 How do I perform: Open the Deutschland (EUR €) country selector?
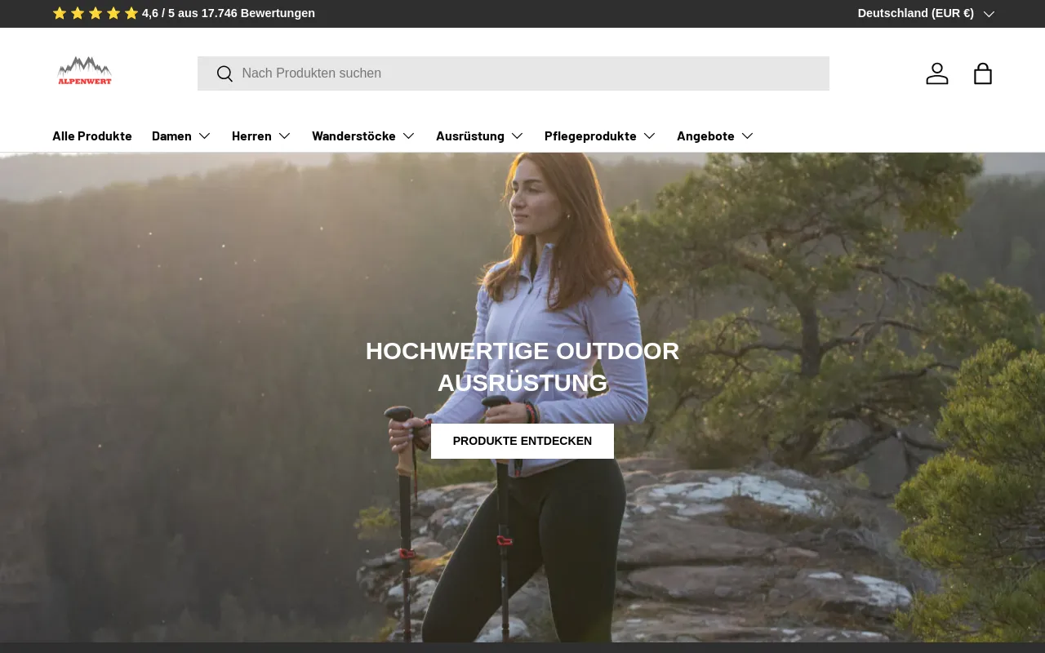(x=925, y=13)
